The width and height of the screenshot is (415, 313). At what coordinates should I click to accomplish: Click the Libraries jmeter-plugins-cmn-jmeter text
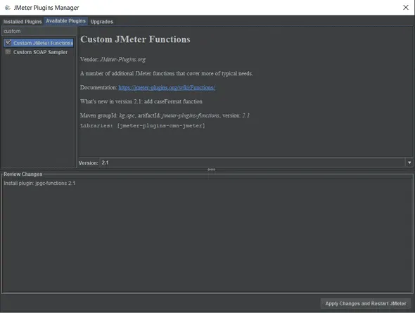click(x=143, y=126)
